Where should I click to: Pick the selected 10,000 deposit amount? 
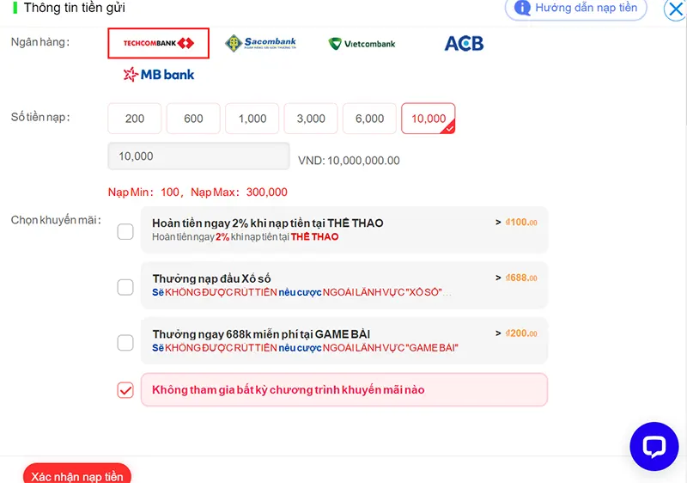click(428, 119)
